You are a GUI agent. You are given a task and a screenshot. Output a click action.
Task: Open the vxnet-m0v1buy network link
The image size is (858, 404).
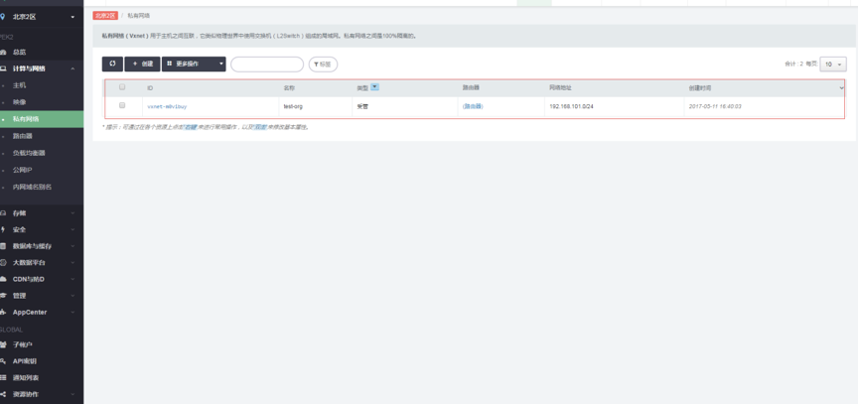point(167,106)
